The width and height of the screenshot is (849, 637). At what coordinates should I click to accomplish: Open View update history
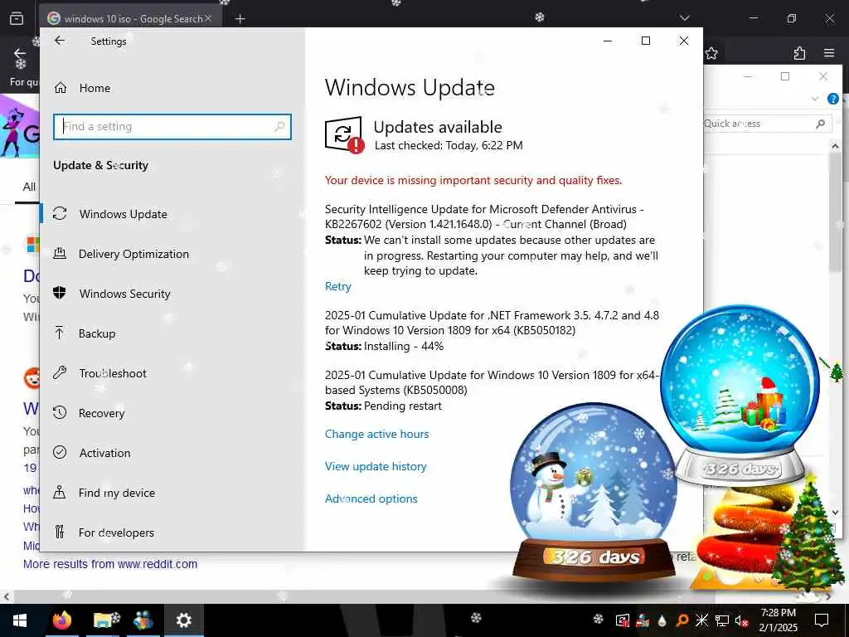tap(376, 466)
